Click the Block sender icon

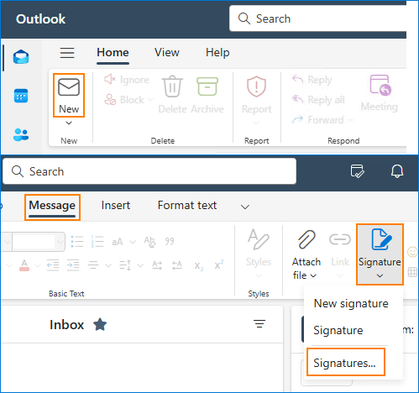click(x=110, y=100)
